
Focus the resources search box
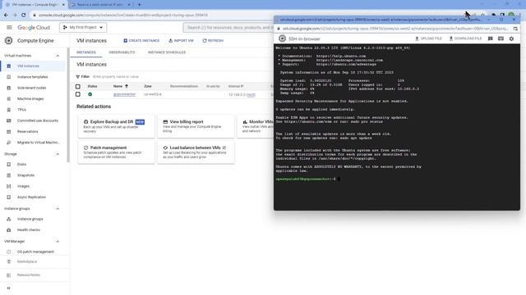click(228, 27)
